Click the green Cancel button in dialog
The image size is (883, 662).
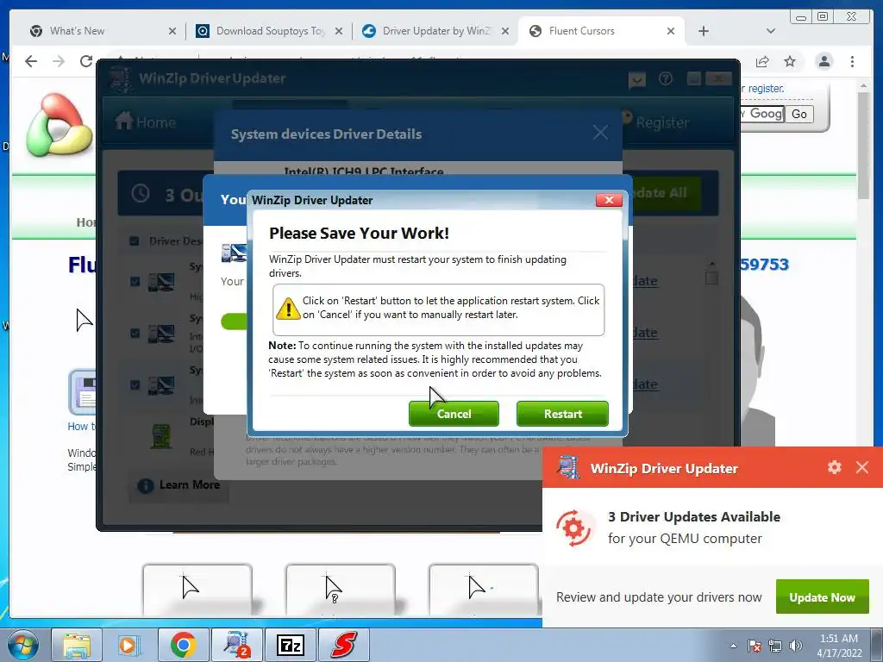point(454,414)
